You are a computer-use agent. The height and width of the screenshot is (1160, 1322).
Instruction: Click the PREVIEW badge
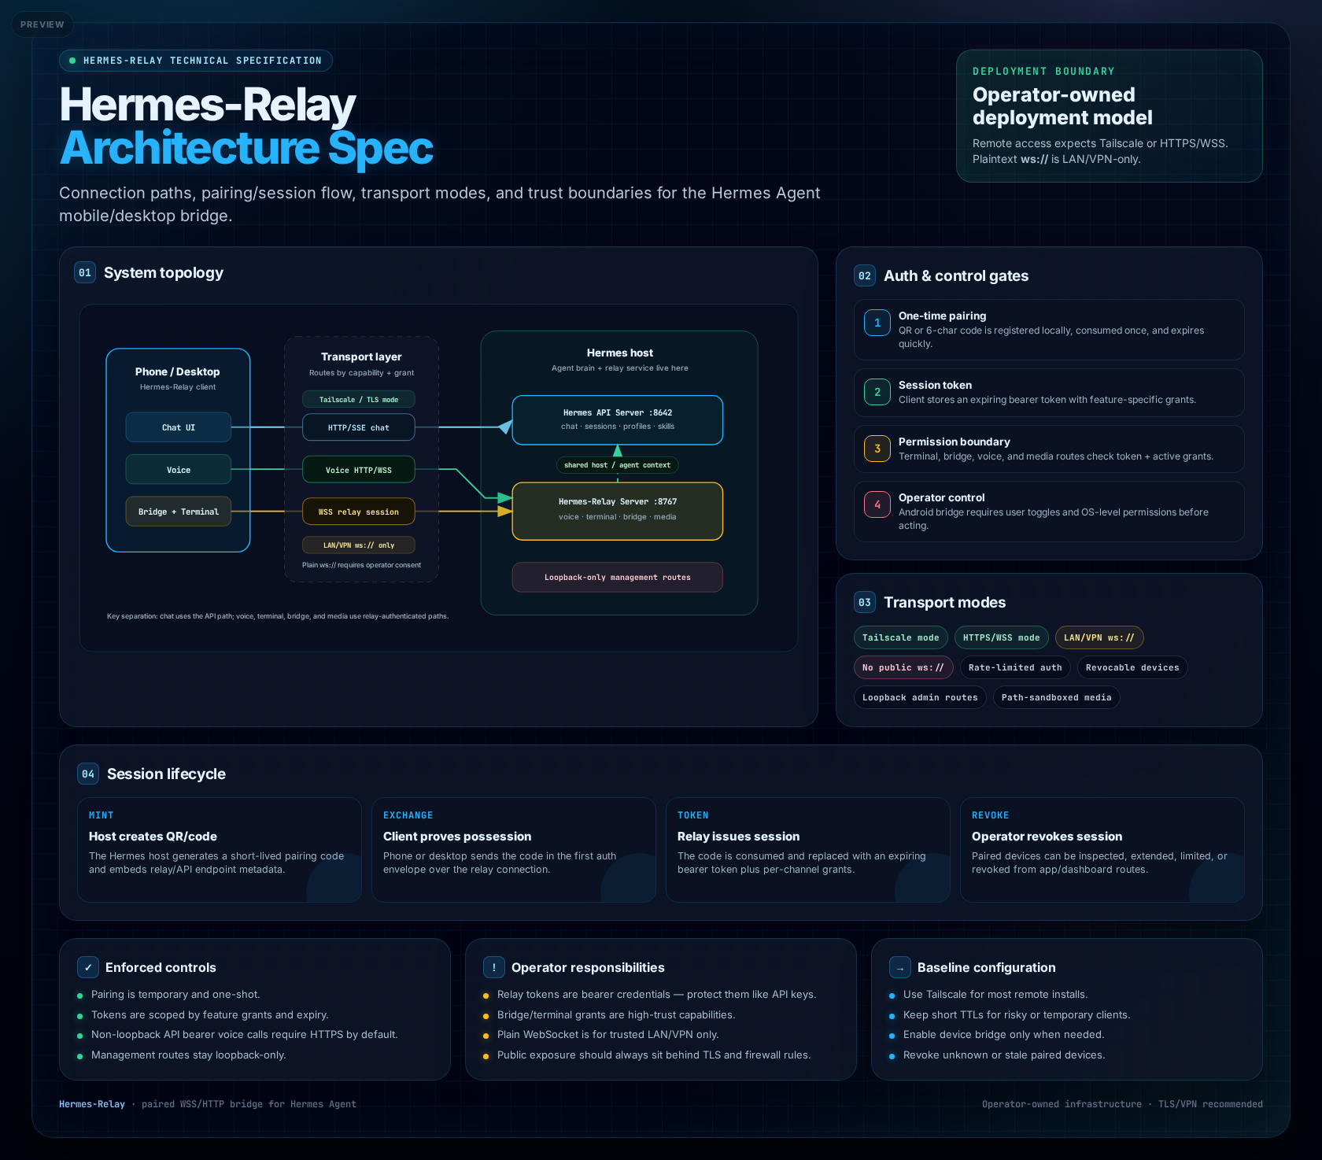[x=42, y=24]
